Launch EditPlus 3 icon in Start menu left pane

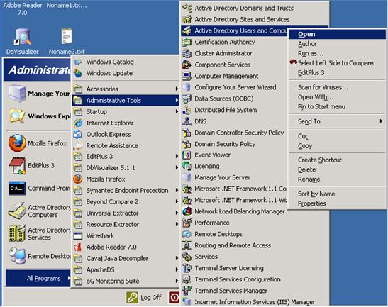(17, 165)
